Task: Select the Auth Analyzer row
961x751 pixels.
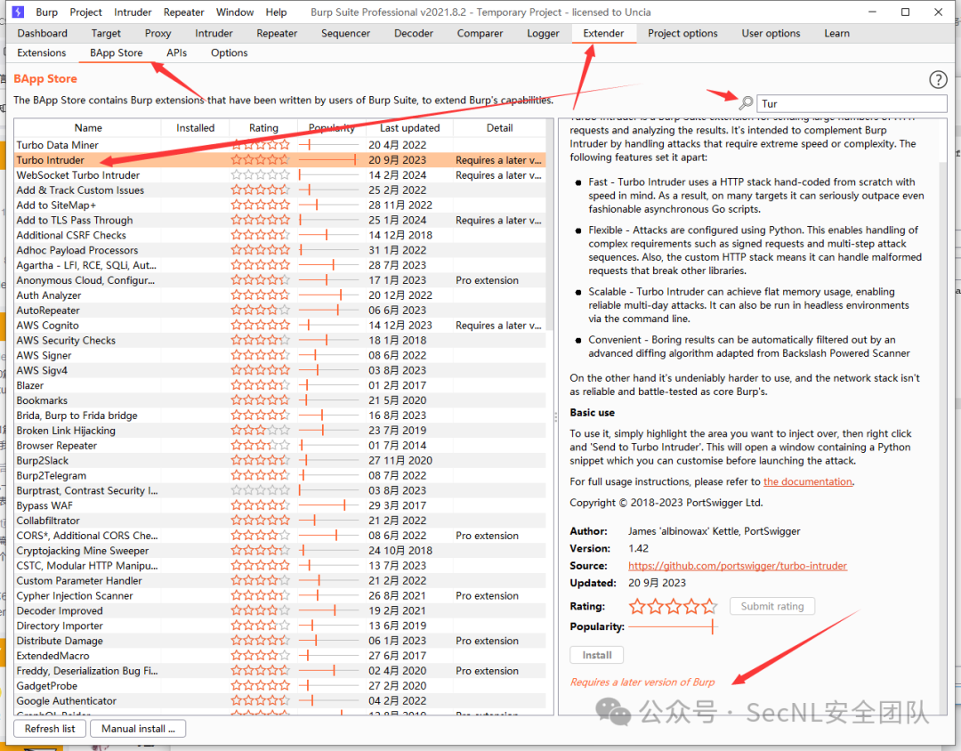Action: (x=280, y=295)
